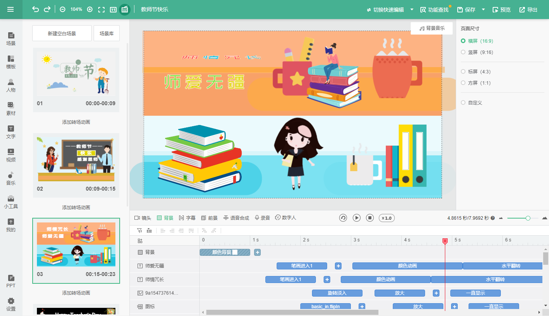Click the small mountain timeline zoom-out icon

(x=500, y=218)
